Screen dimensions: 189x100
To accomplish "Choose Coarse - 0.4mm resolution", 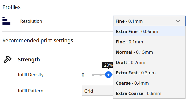I will pos(149,83).
